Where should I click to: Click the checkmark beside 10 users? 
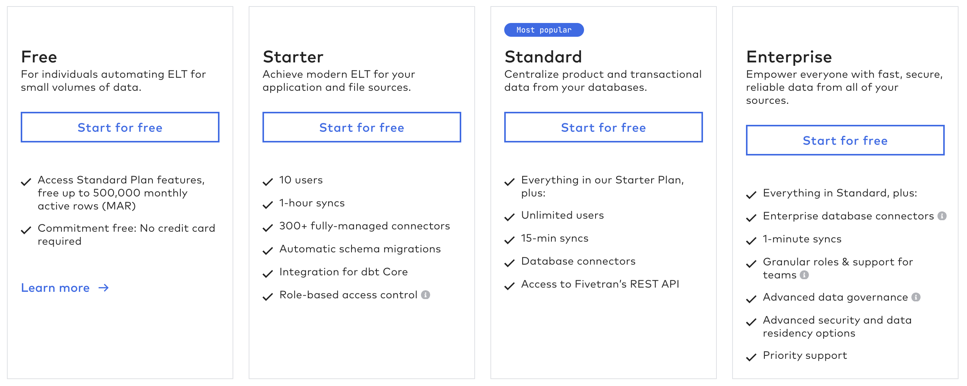(x=267, y=182)
